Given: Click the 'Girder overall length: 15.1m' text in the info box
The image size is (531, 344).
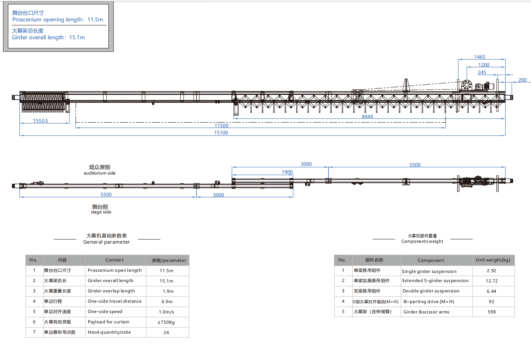Looking at the screenshot, I should click(48, 37).
